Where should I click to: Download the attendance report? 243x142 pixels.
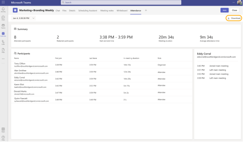[234, 18]
